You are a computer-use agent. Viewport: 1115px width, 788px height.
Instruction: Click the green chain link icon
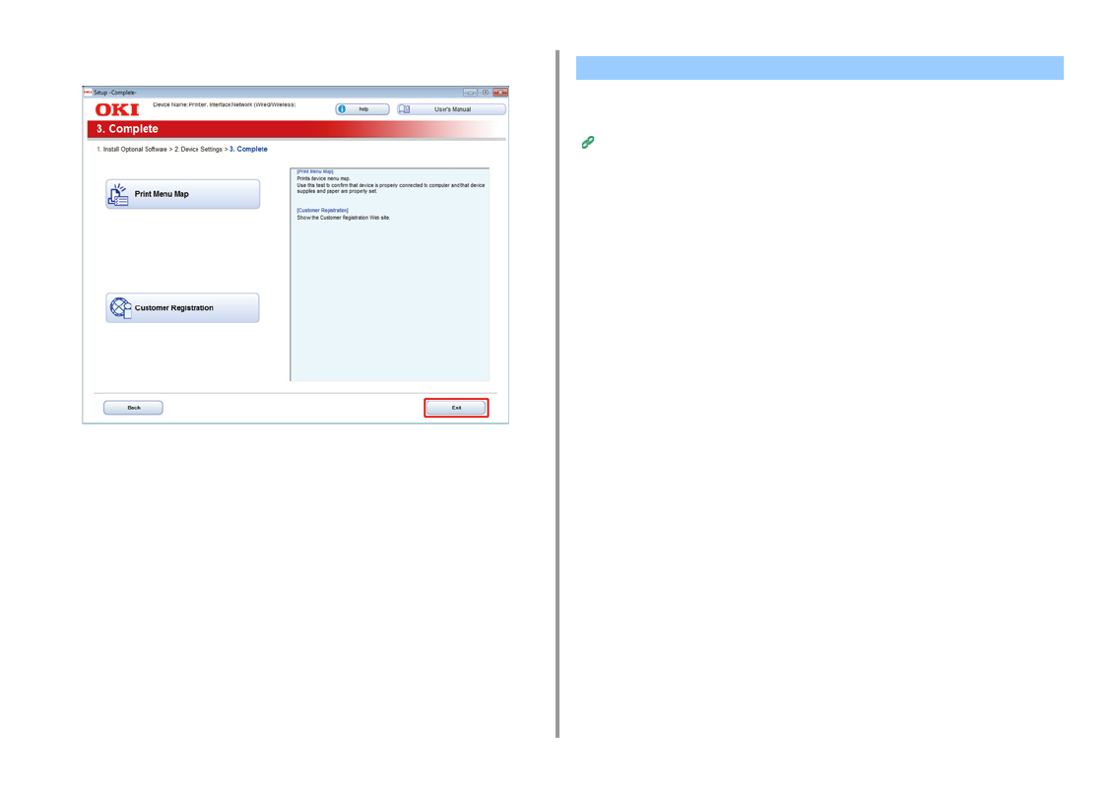[587, 143]
